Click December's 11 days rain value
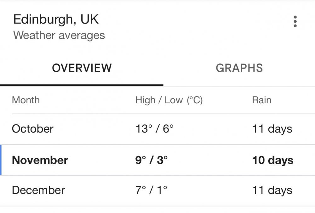This screenshot has height=213, width=315. tap(272, 191)
